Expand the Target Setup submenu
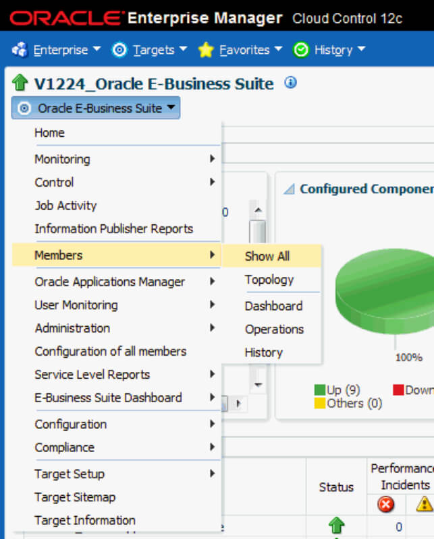The image size is (434, 539). pos(116,474)
